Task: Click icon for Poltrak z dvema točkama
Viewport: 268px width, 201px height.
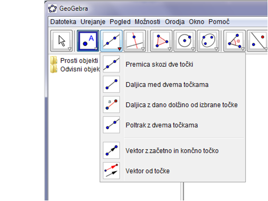Action: (111, 125)
